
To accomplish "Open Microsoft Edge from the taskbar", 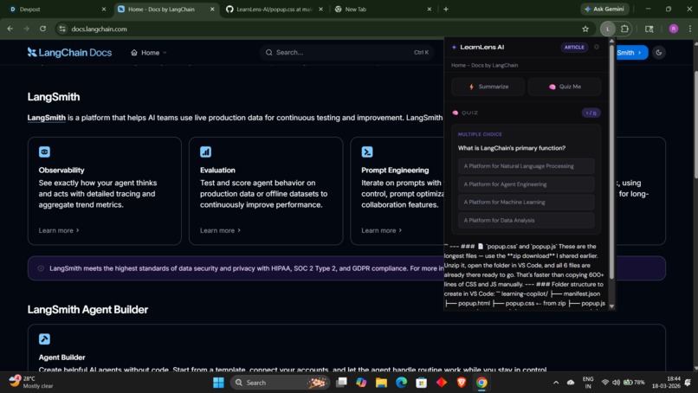I will (x=402, y=383).
